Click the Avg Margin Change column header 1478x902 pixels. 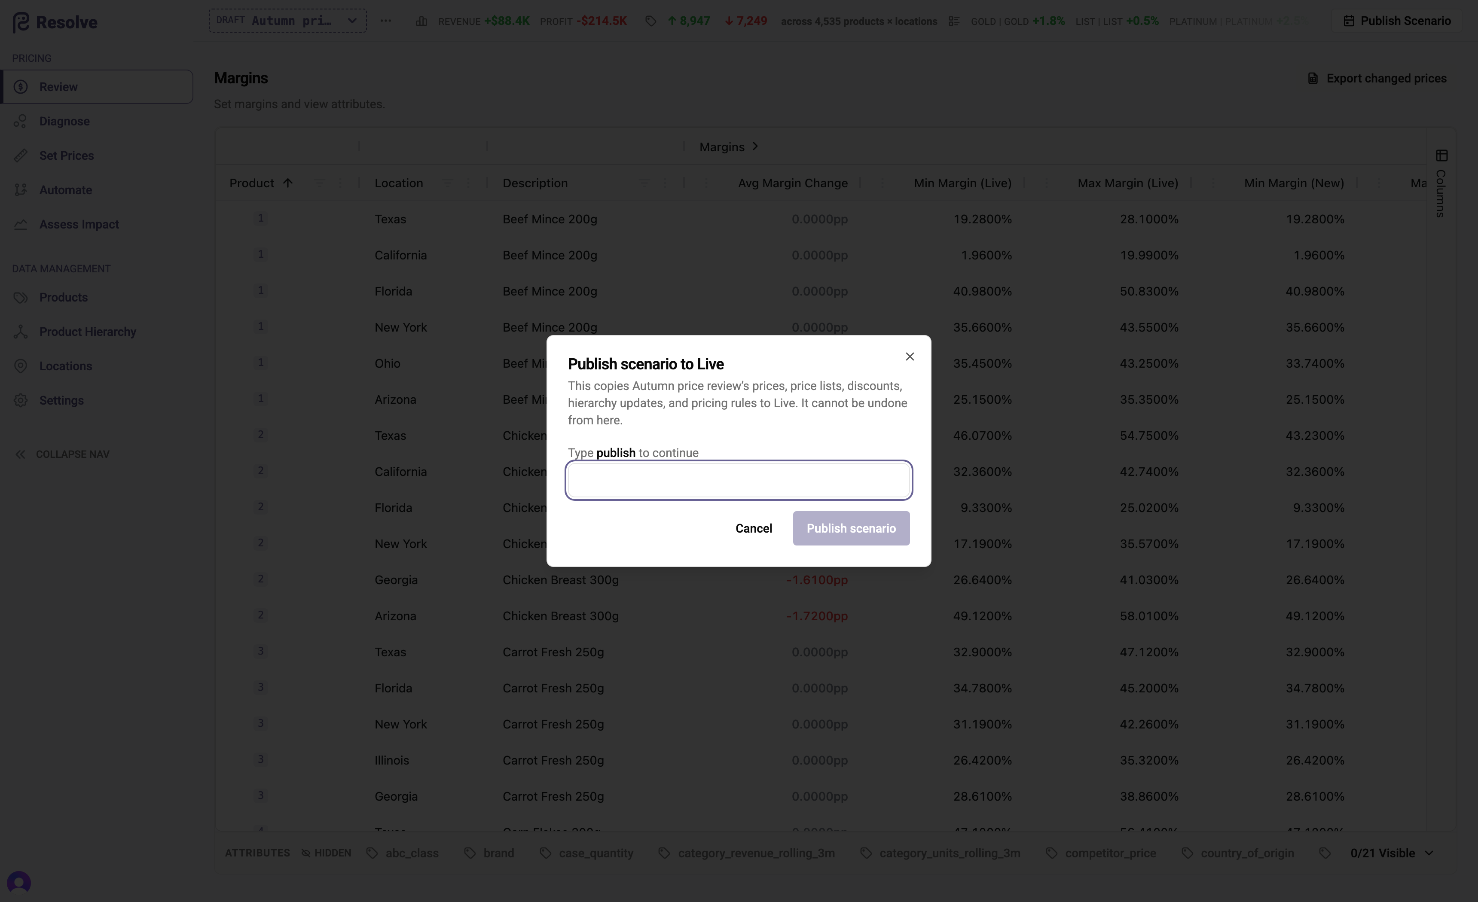click(793, 183)
